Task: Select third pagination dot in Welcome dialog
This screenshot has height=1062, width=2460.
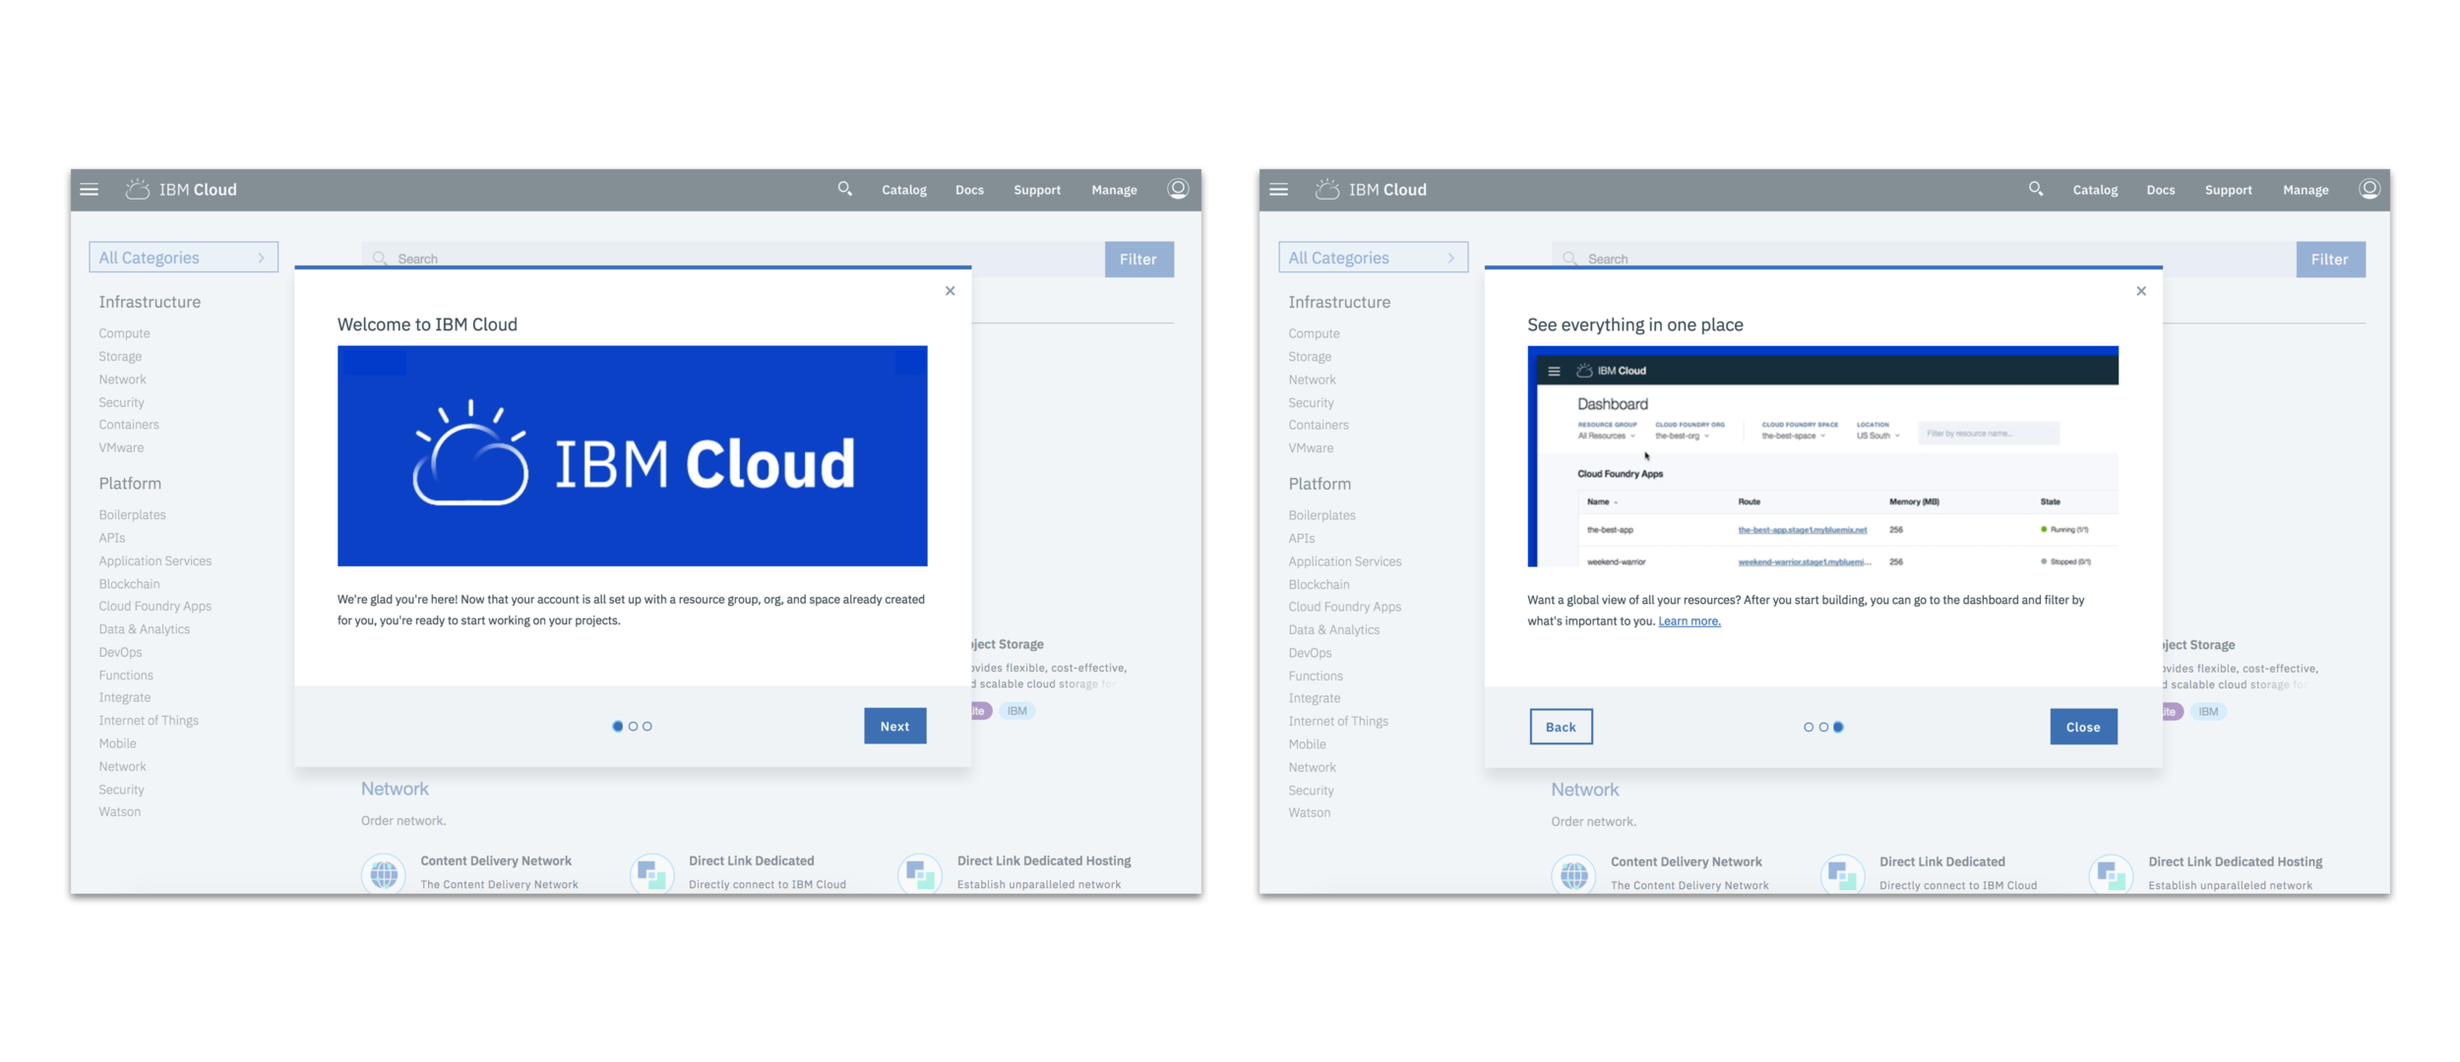Action: [647, 727]
